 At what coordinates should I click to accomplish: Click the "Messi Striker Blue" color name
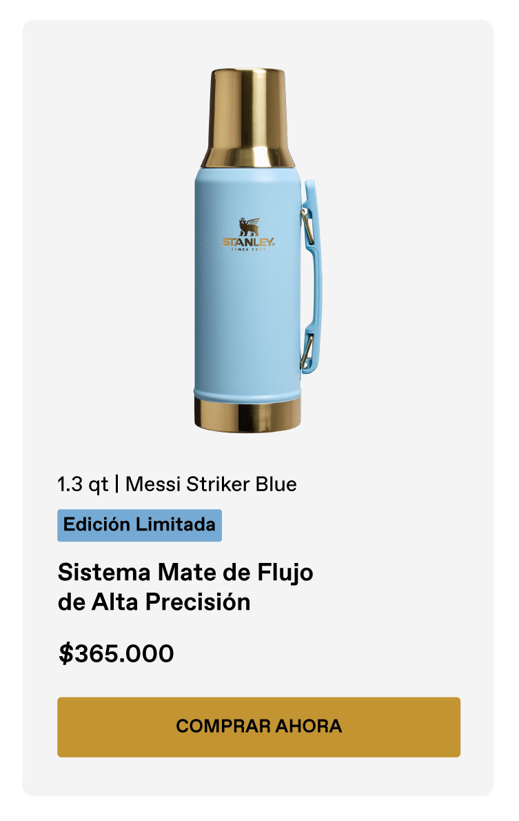(x=211, y=484)
